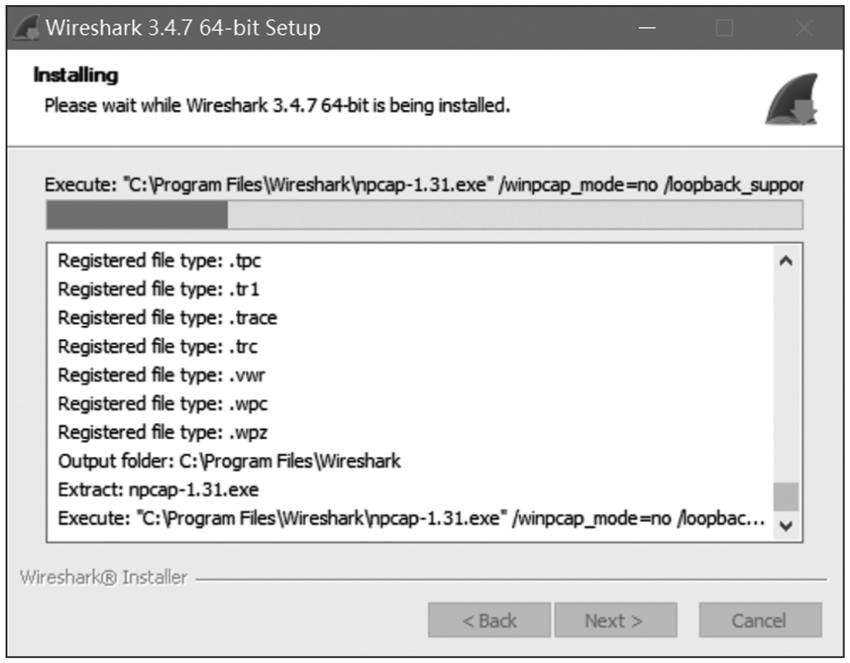Screen dimensions: 850x663
Task: Click the Wireshark fin icon in title bar
Action: (x=27, y=29)
